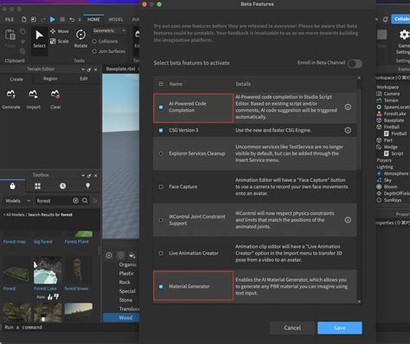Open the Geometric mode dropdown
The height and width of the screenshot is (344, 410).
point(109,30)
